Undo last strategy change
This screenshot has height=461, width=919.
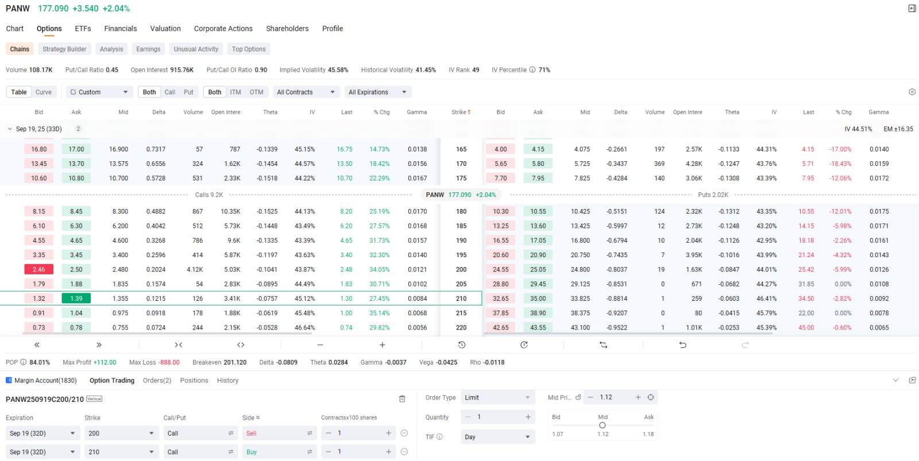coord(683,345)
